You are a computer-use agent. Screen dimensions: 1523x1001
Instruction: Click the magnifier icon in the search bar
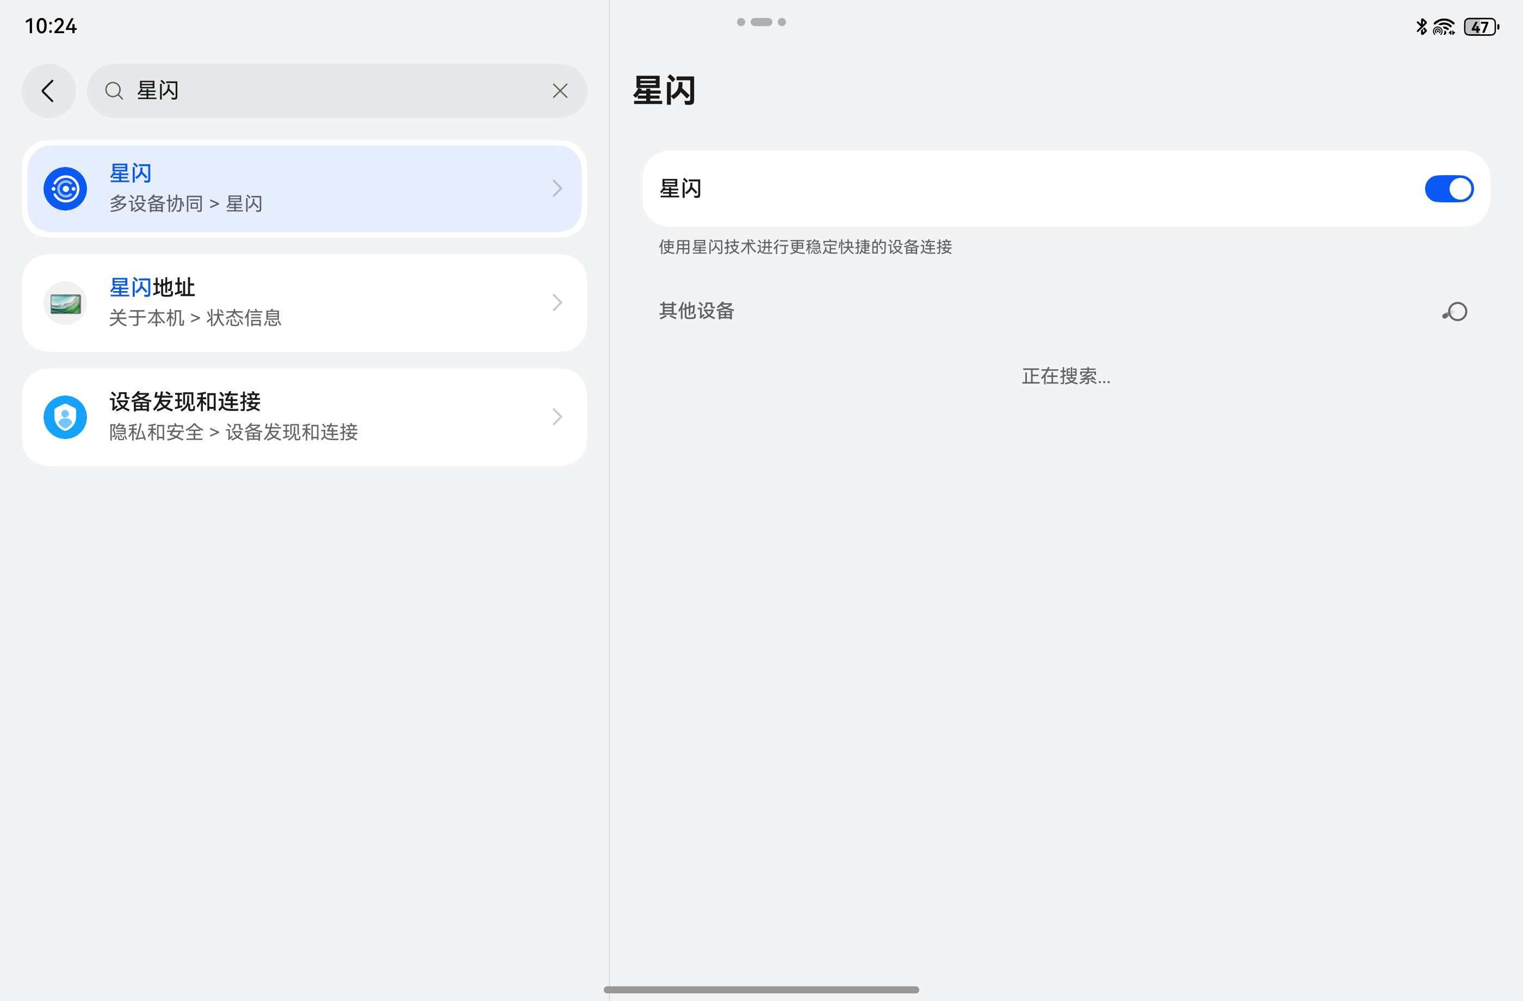coord(115,91)
